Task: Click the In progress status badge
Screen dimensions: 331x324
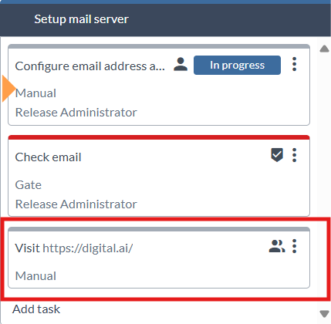Action: tap(237, 65)
